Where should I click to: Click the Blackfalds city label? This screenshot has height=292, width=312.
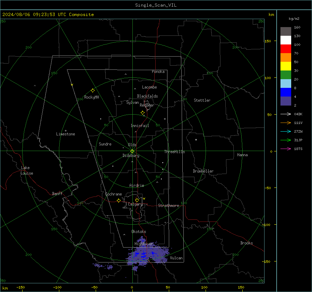coord(147,96)
